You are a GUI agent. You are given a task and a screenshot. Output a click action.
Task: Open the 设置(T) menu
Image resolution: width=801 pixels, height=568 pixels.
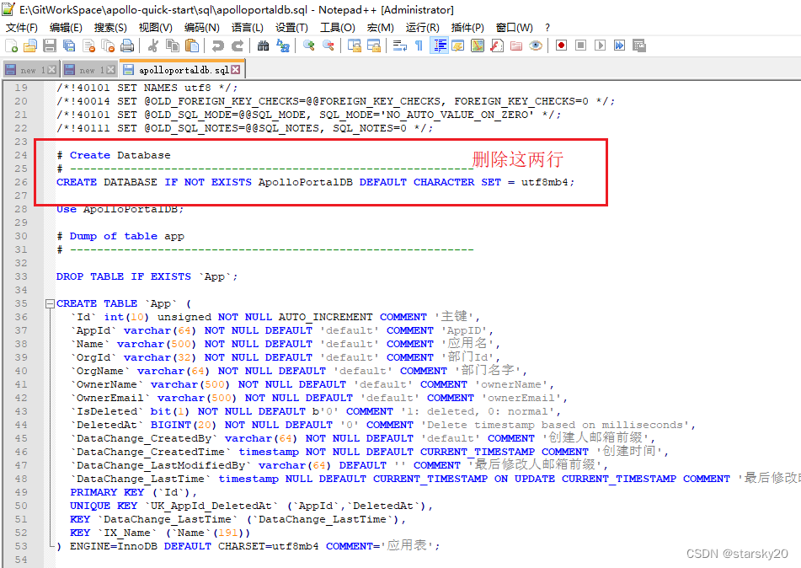(291, 28)
